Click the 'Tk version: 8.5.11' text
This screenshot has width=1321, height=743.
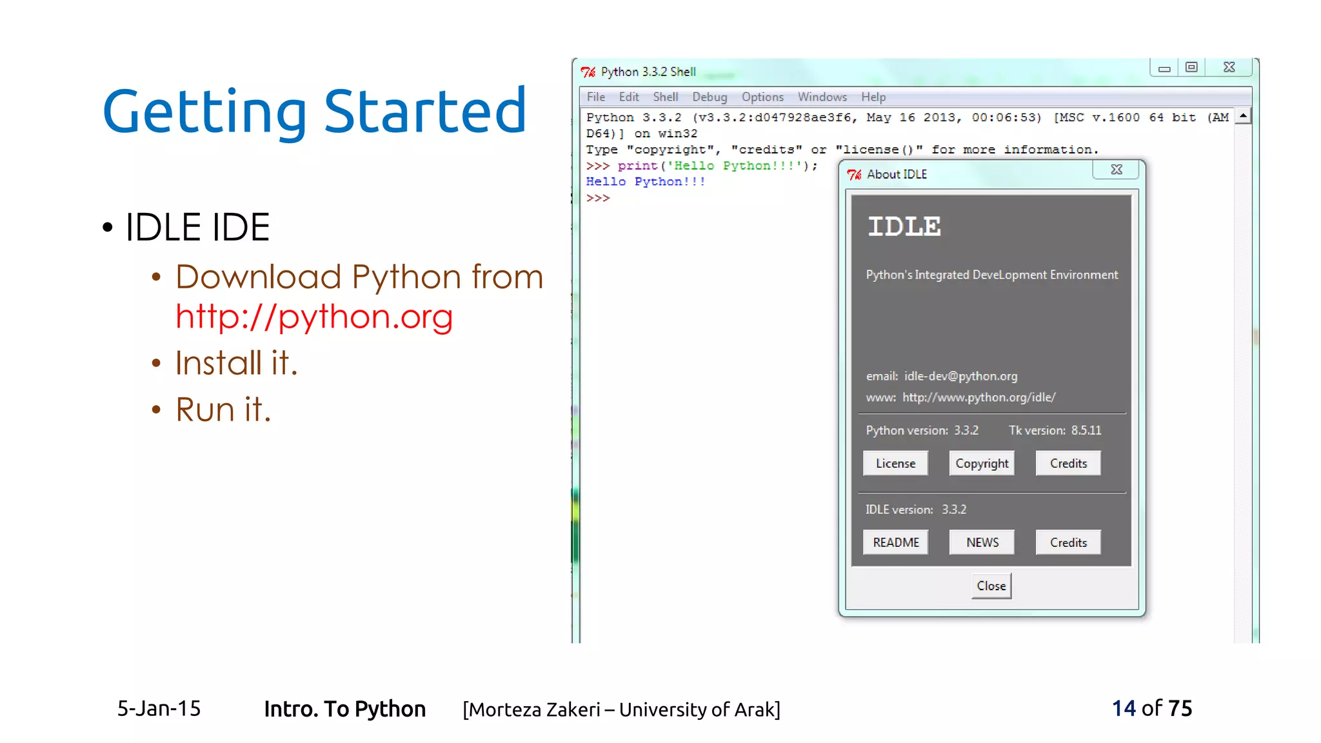pos(1055,430)
